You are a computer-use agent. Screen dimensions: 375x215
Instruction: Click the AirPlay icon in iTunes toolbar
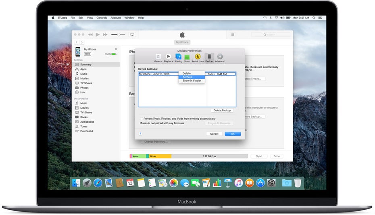pos(132,35)
